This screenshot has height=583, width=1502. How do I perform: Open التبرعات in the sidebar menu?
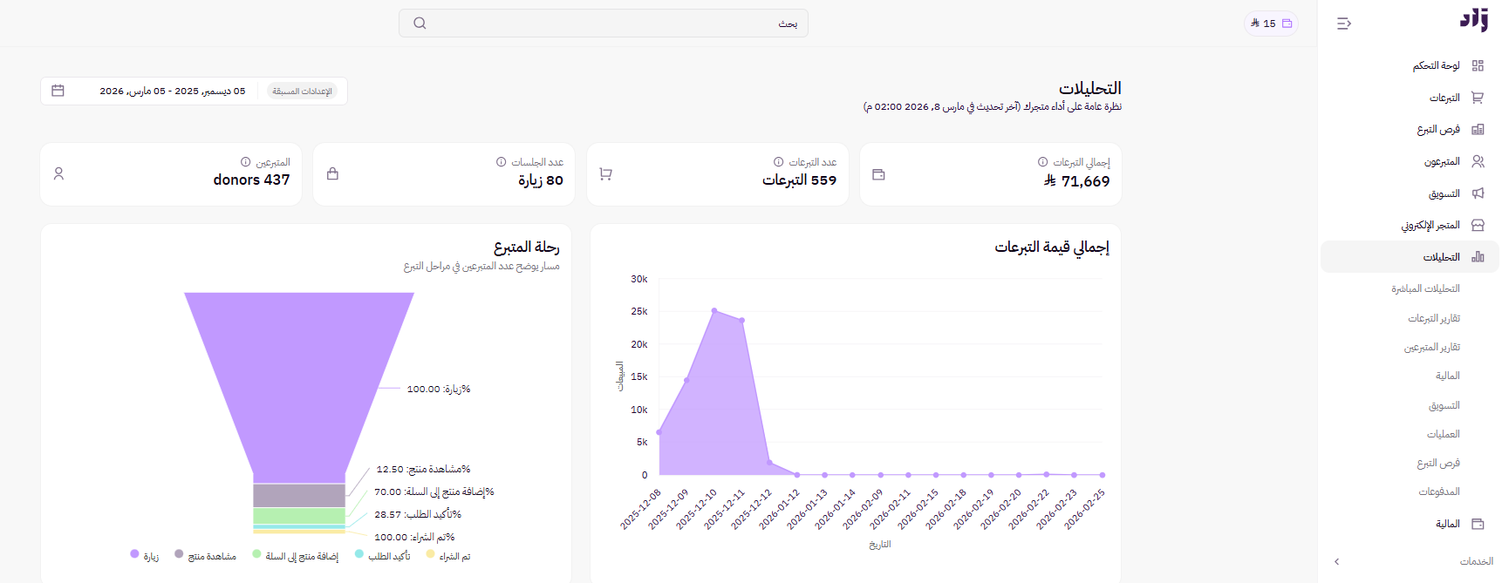coord(1444,98)
